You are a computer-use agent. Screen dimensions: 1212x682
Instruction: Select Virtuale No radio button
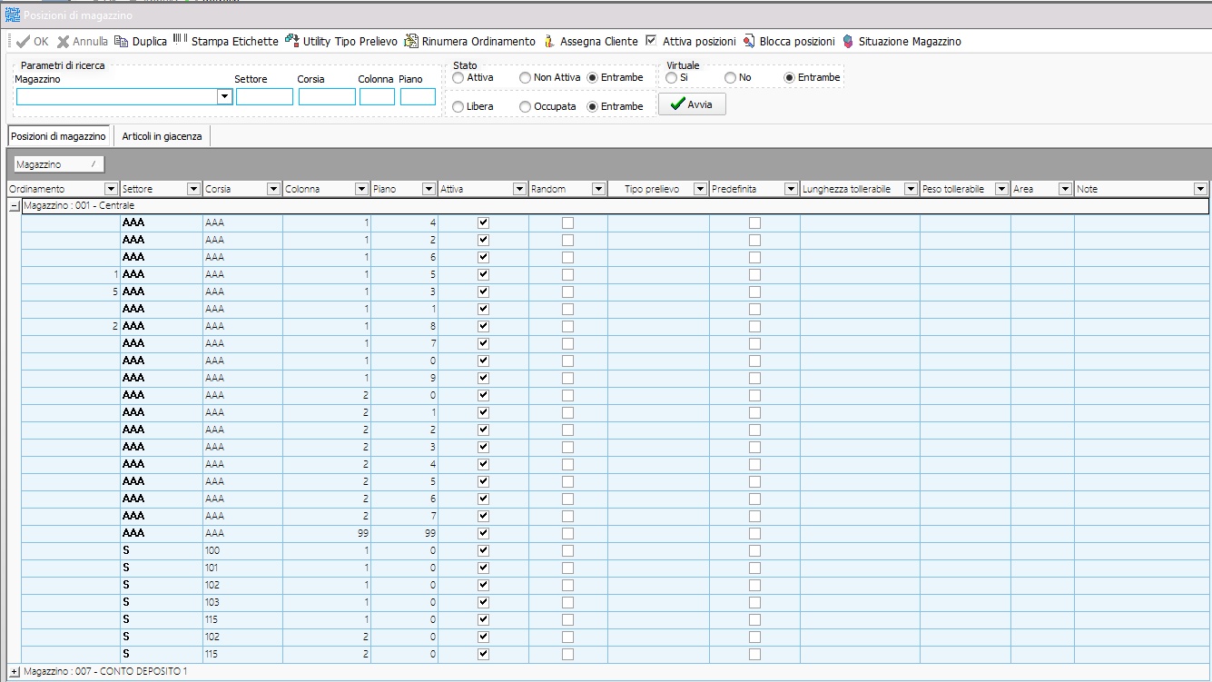[x=730, y=78]
